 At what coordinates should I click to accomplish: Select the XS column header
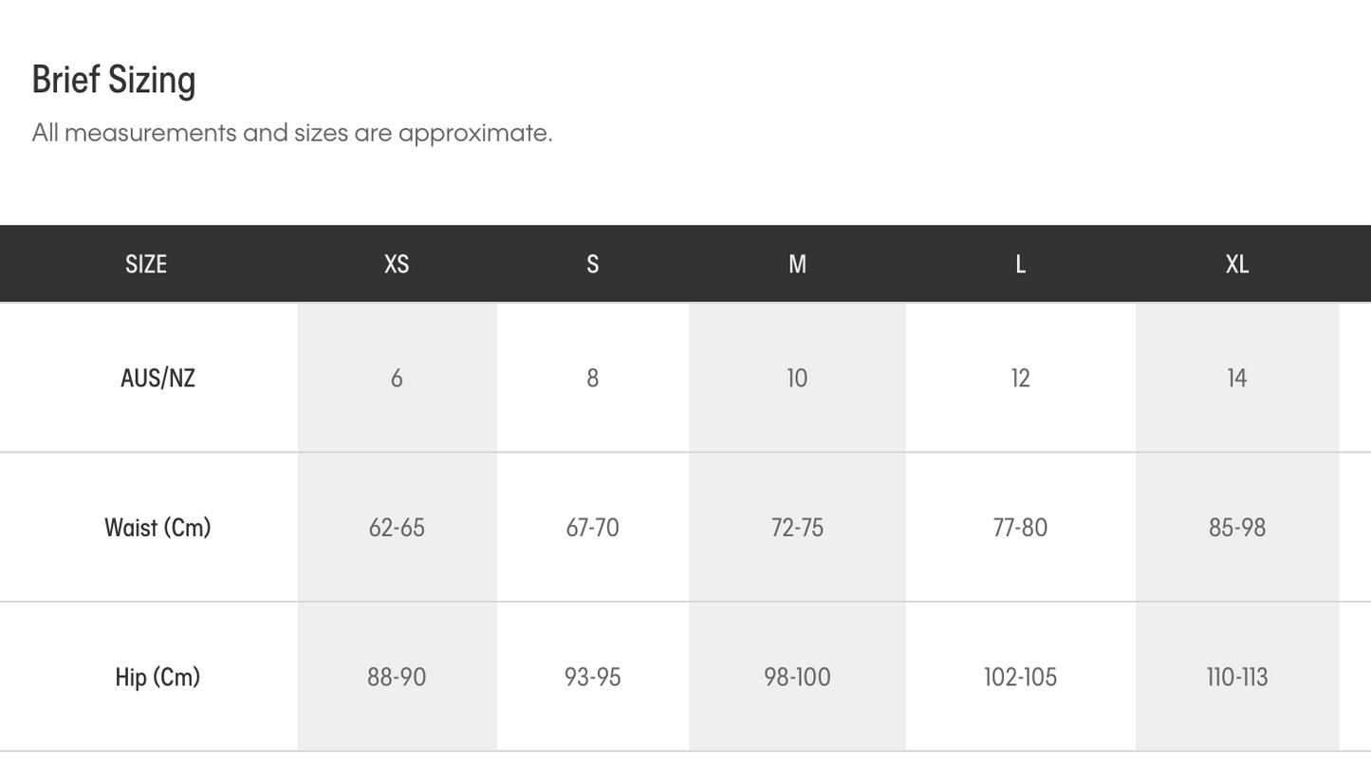[397, 264]
